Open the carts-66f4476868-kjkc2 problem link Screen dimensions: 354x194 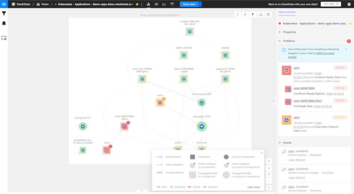[308, 101]
